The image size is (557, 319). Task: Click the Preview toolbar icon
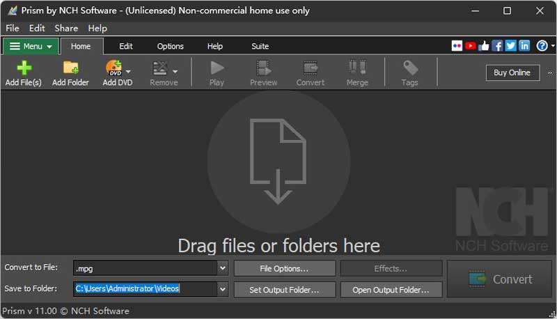click(264, 68)
